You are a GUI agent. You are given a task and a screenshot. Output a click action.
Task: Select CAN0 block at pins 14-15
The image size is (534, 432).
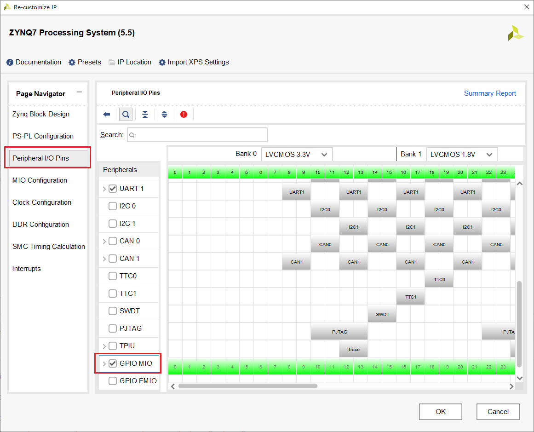click(382, 245)
